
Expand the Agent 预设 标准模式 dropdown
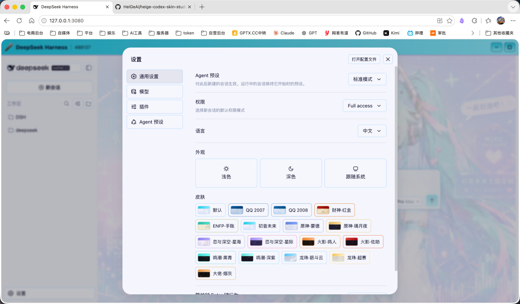(x=367, y=79)
